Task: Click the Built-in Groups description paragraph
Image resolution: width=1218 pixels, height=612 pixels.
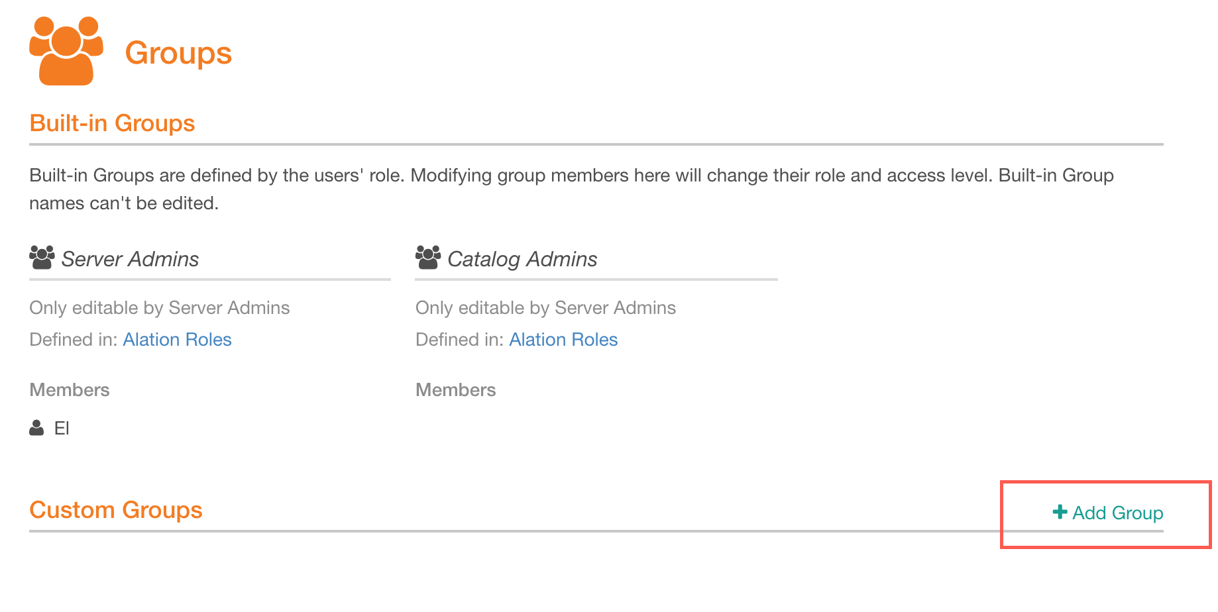Action: [571, 189]
